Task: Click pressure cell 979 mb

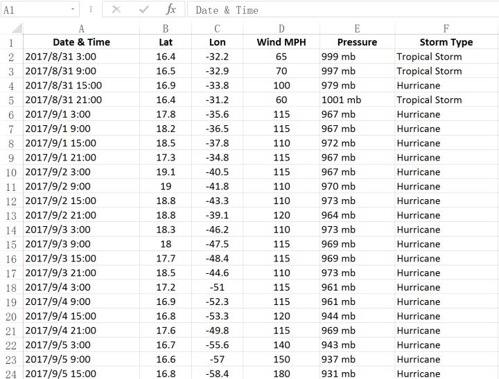Action: point(357,85)
